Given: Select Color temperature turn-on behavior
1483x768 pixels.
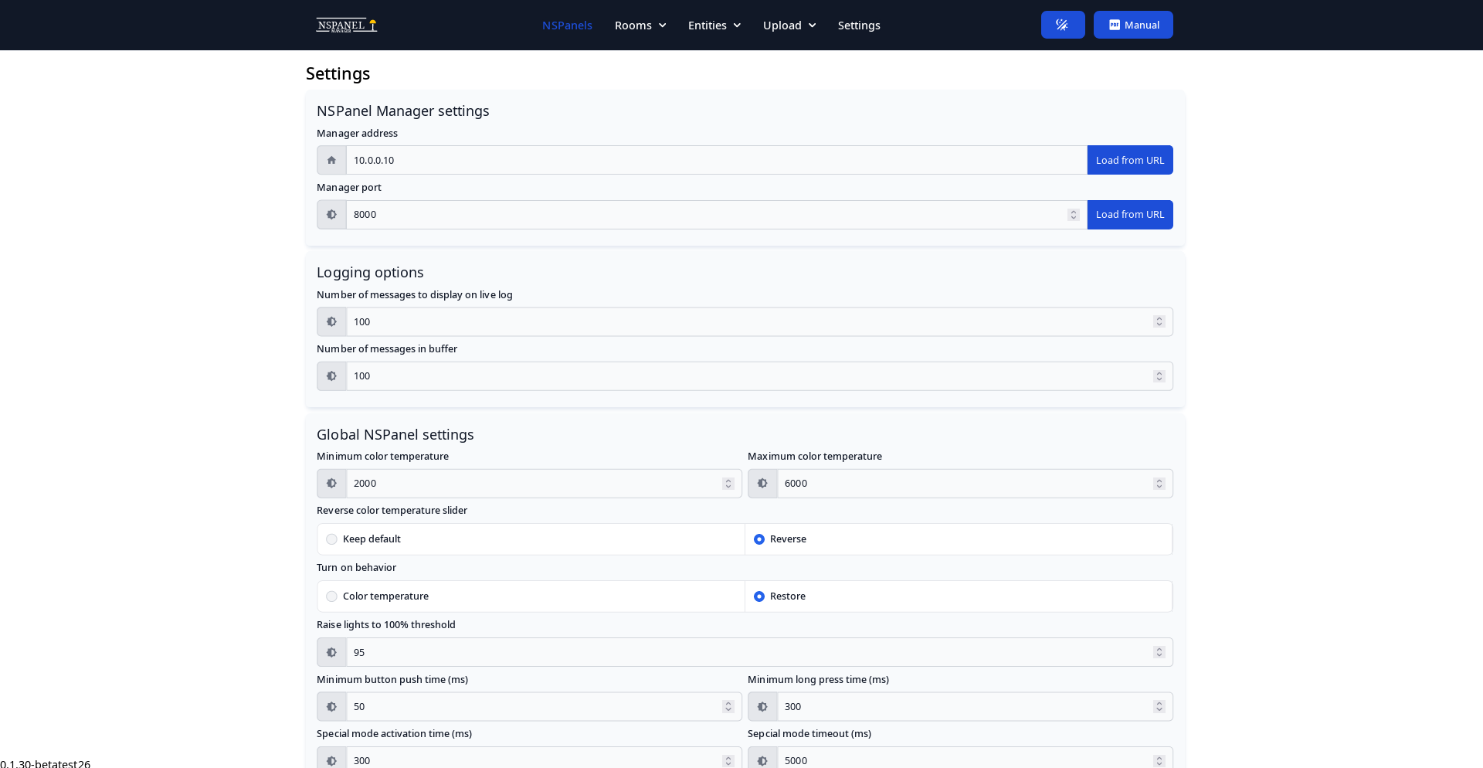Looking at the screenshot, I should (331, 596).
